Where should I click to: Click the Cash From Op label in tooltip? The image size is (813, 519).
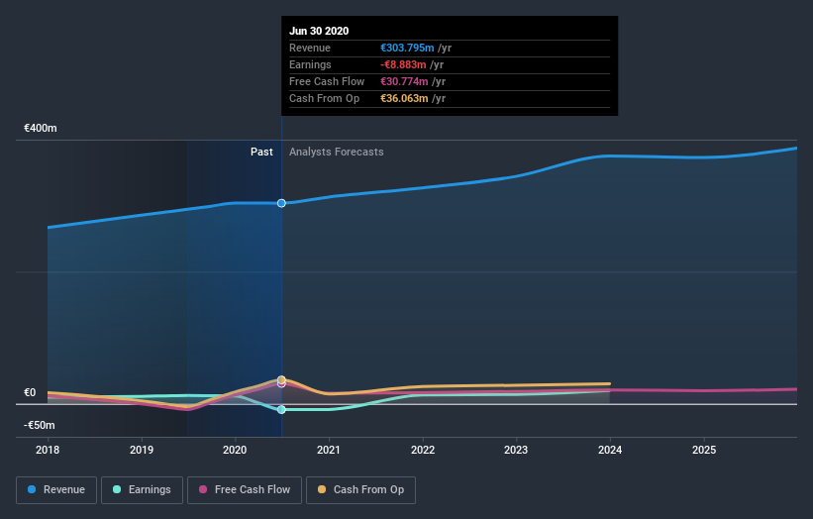324,98
